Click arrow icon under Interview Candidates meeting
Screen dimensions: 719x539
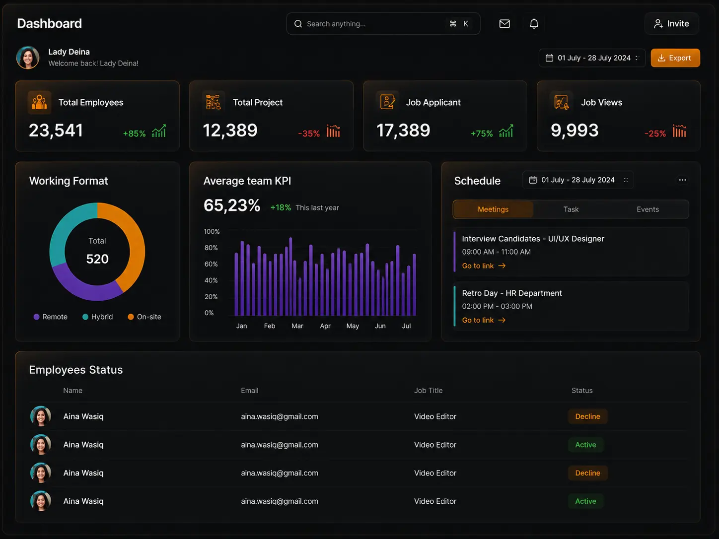pos(502,266)
